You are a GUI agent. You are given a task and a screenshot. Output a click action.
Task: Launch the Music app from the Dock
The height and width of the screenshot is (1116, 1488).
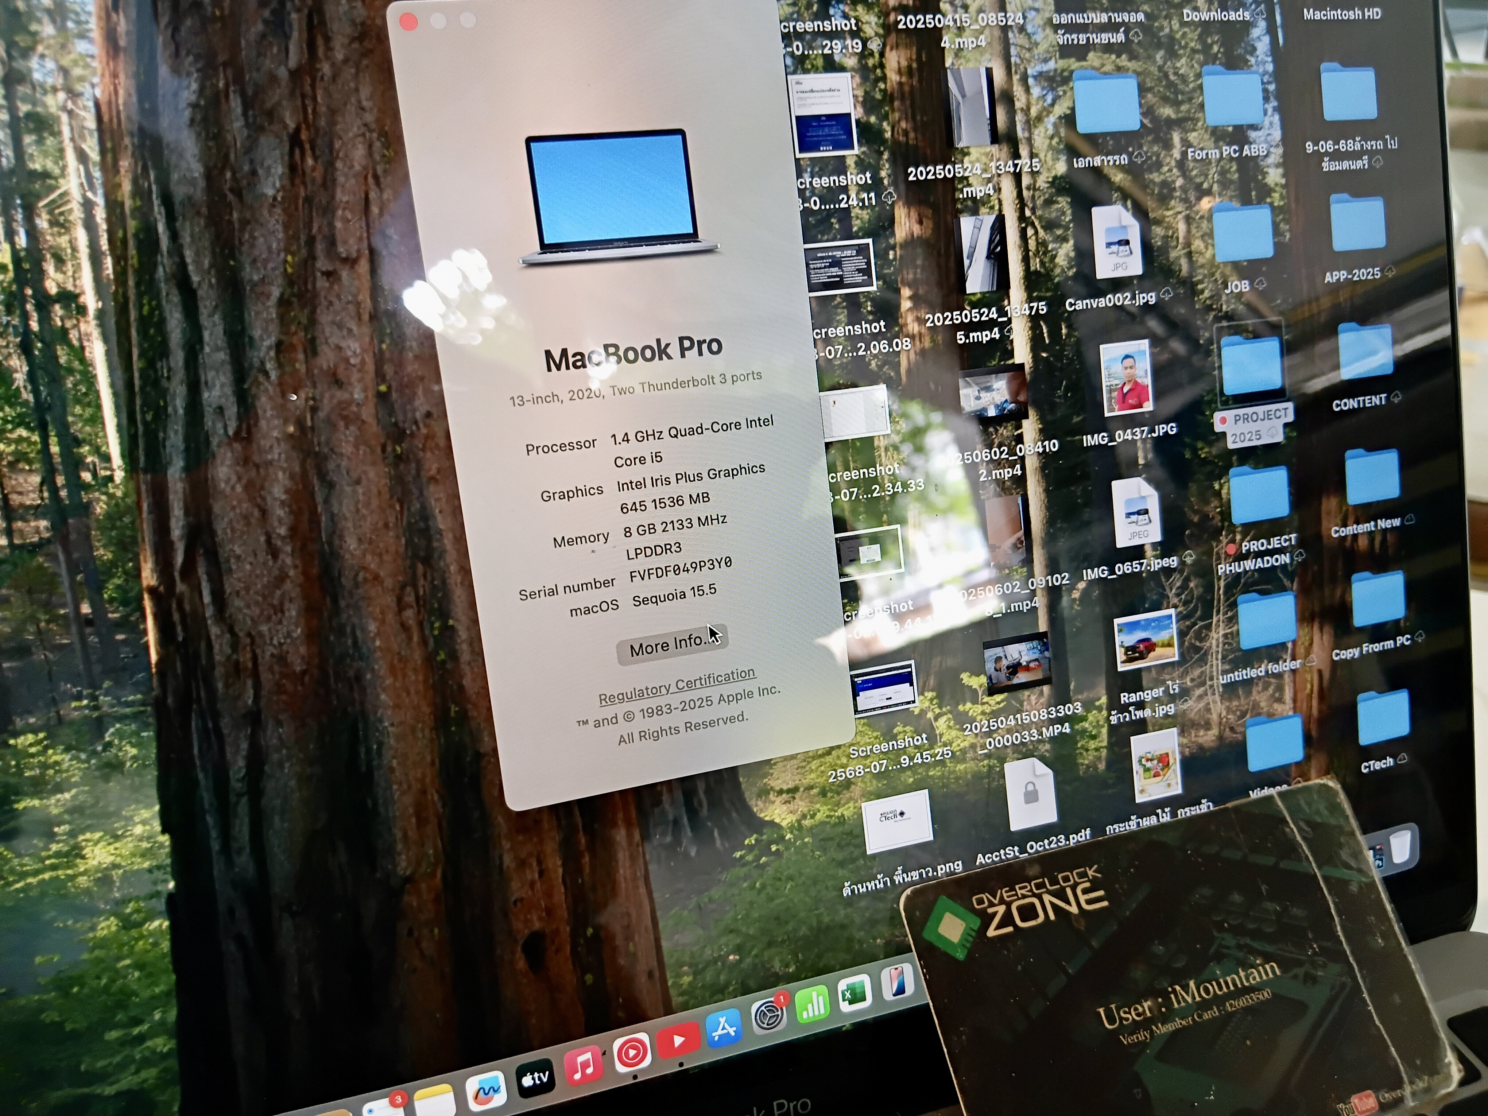pos(582,1066)
